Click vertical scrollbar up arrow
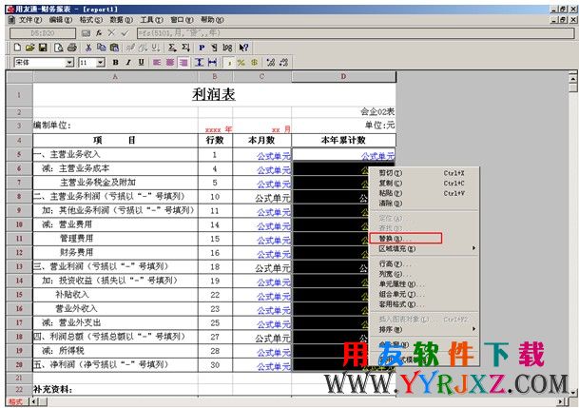Image resolution: width=579 pixels, height=408 pixels. 572,78
